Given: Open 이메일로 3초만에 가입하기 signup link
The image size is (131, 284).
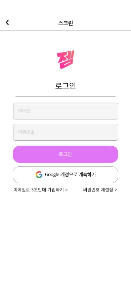Looking at the screenshot, I should (x=40, y=190).
